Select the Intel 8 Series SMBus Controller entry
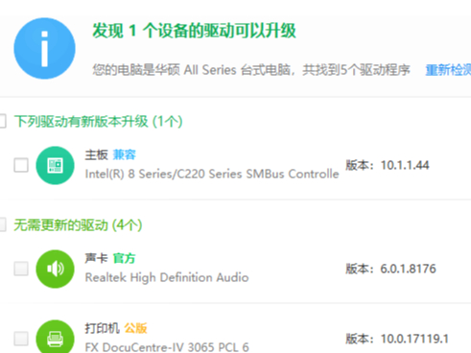The width and height of the screenshot is (471, 353). [212, 174]
